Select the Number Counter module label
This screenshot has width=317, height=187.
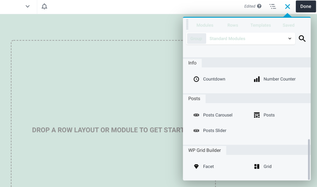(279, 79)
